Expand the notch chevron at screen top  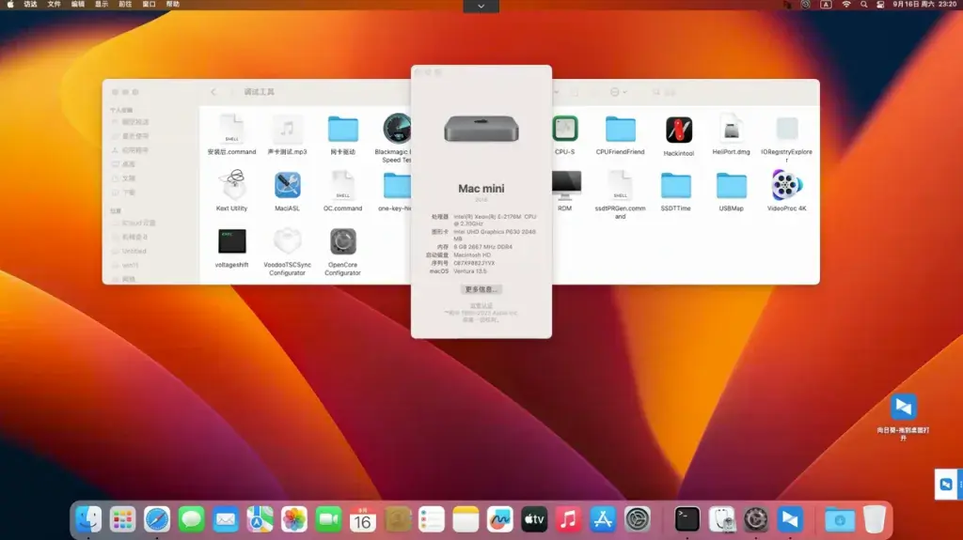coord(481,7)
